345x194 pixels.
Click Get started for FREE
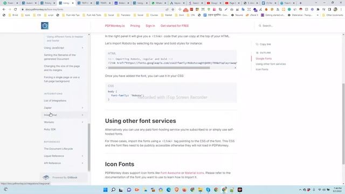coord(175,26)
